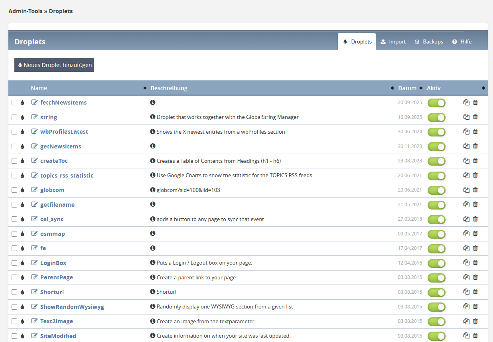Tick the checkbox for topics_rss_statistic
The width and height of the screenshot is (493, 342).
pos(14,176)
